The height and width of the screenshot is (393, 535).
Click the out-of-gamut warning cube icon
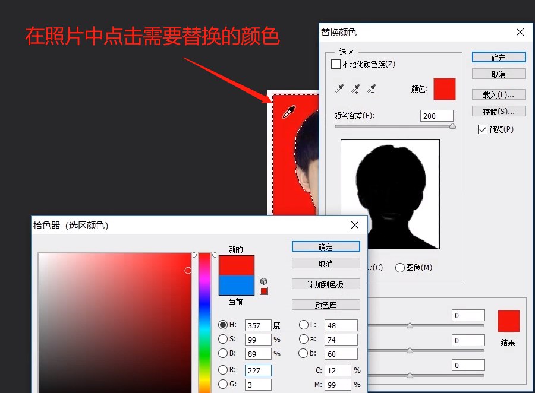pyautogui.click(x=263, y=281)
